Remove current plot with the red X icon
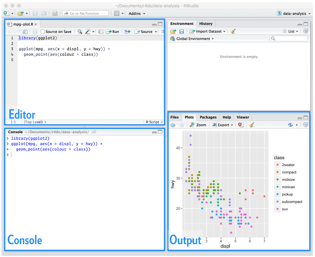 tap(241, 125)
